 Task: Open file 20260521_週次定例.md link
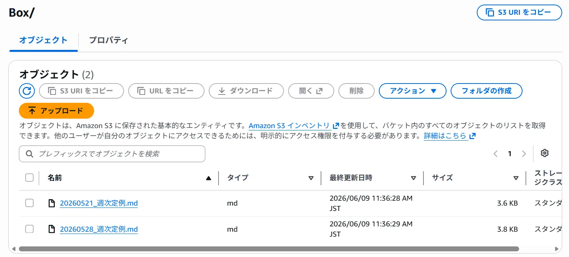(99, 203)
